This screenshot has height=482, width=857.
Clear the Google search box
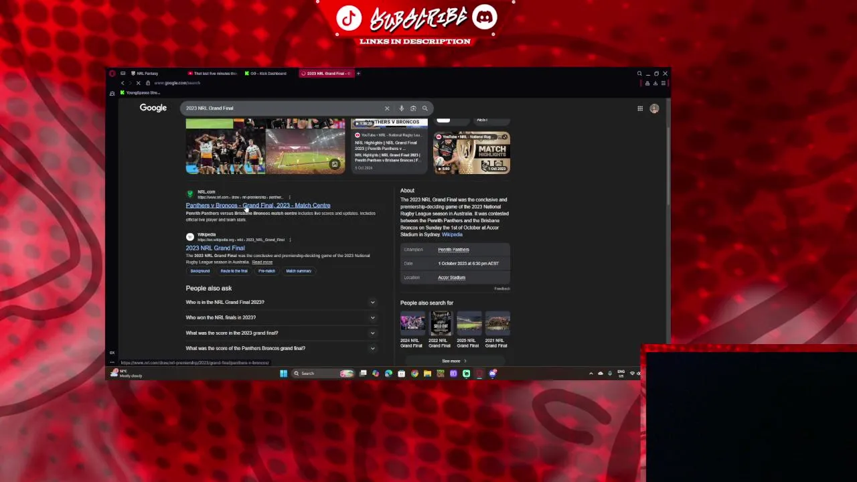[387, 108]
